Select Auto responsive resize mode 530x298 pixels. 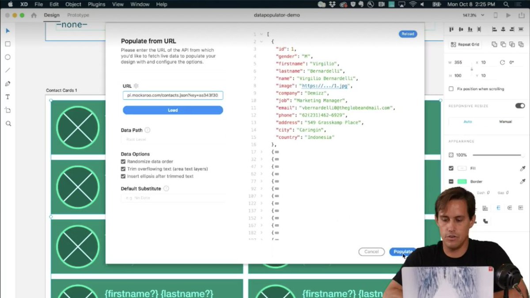pyautogui.click(x=467, y=121)
